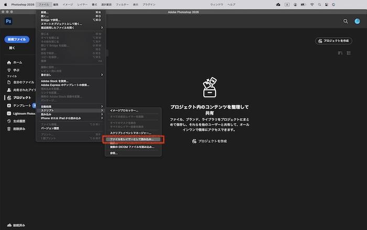This screenshot has height=230, width=367.
Task: Open レイヤー menu in menu bar
Action: (x=82, y=4)
